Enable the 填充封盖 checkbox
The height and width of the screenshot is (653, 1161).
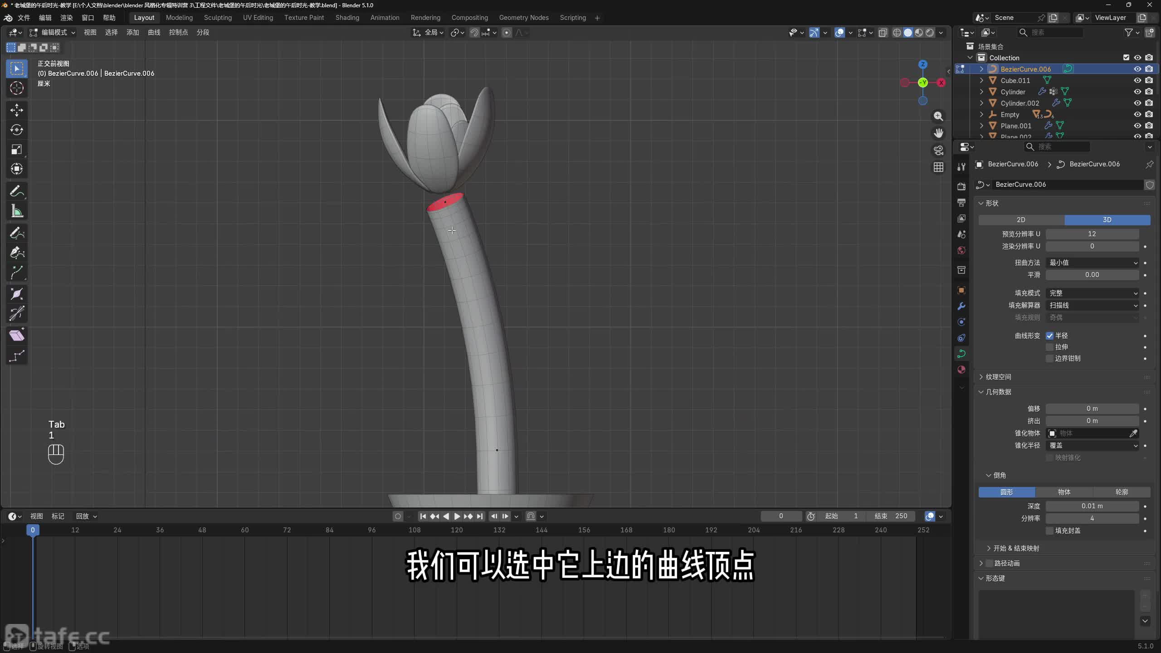tap(1049, 531)
